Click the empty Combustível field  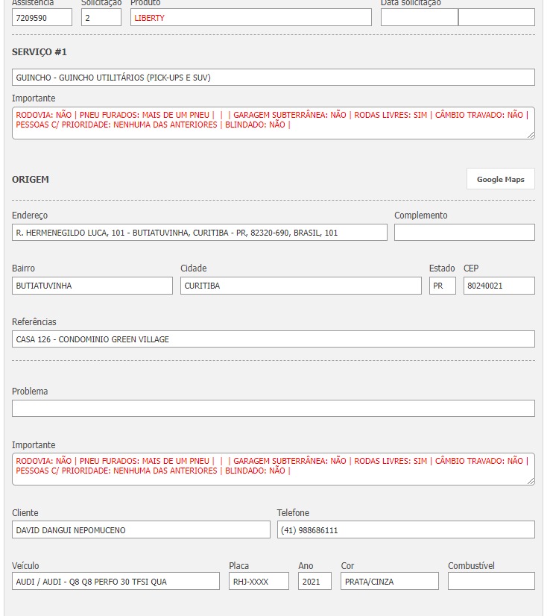[x=491, y=582]
